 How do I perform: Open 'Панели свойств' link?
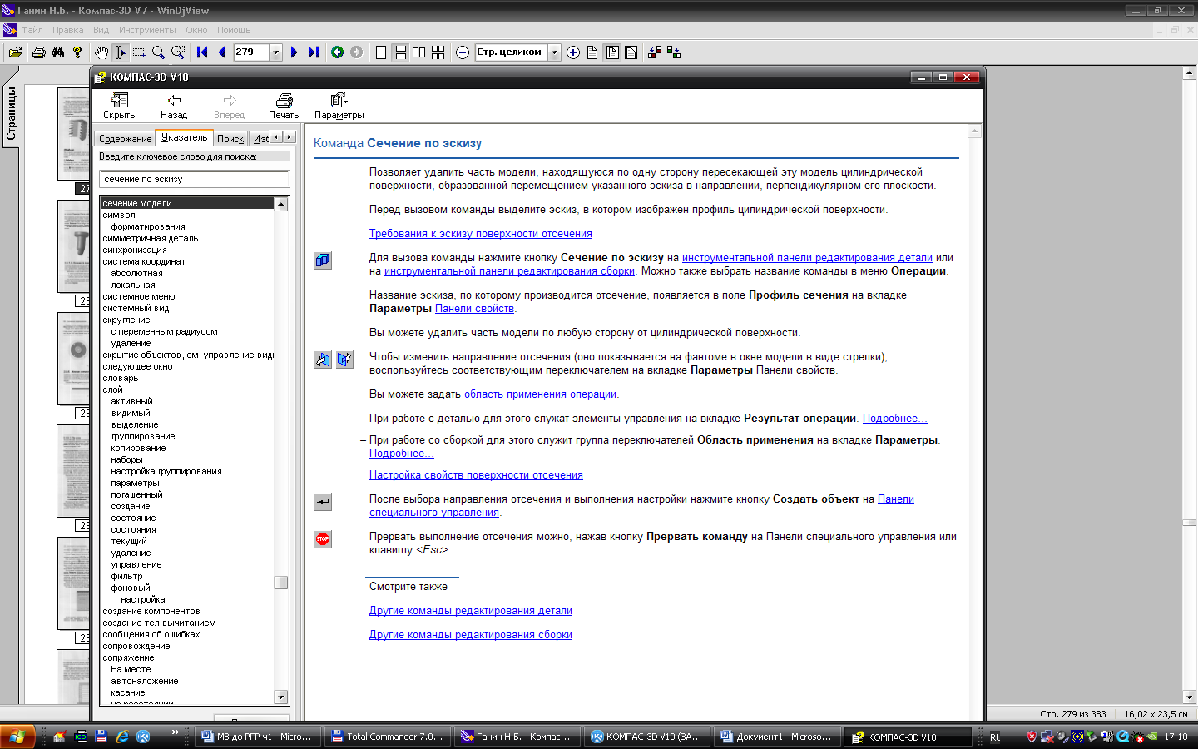474,309
